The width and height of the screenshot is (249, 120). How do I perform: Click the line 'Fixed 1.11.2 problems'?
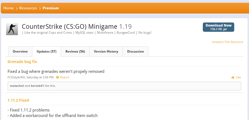29,110
